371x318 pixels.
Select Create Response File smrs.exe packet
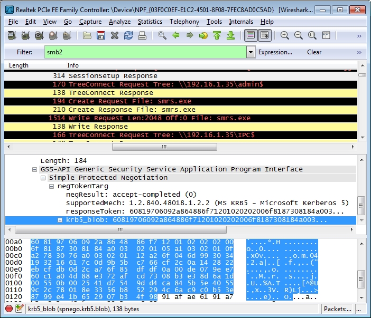click(181, 110)
